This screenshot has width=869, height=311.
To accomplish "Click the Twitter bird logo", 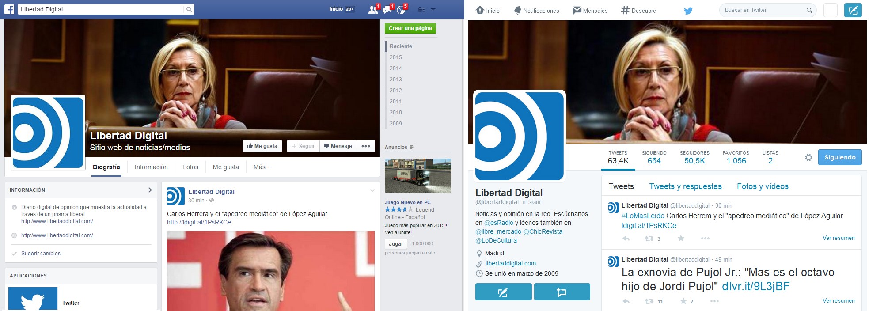I will coord(688,11).
